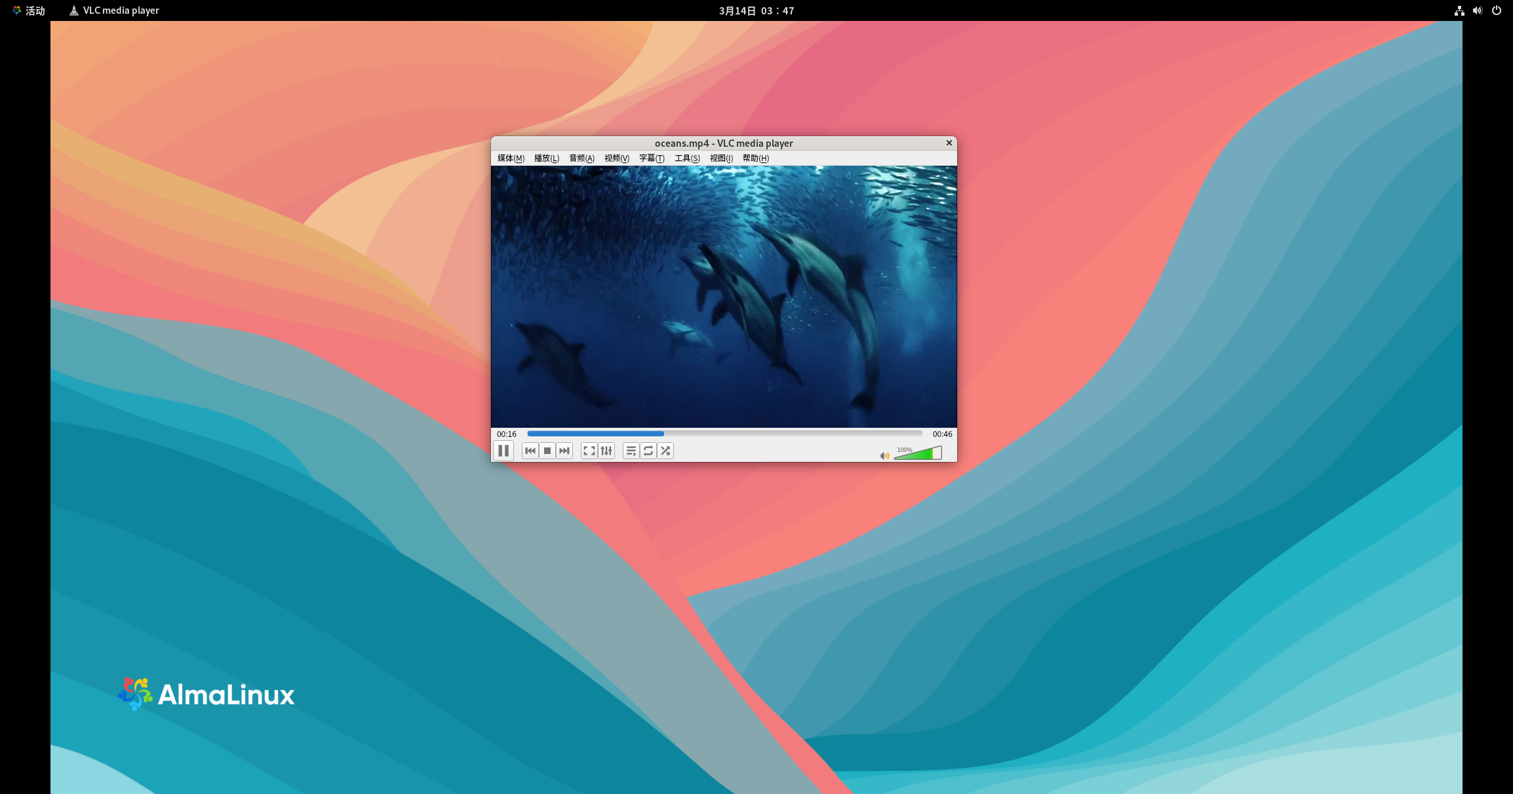Screen dimensions: 1513x794
Task: Skip to the next media track
Action: [x=564, y=451]
